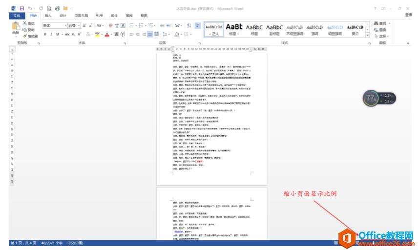Activate the Format Painter (格式刷) brush
The image size is (418, 252).
30,36
